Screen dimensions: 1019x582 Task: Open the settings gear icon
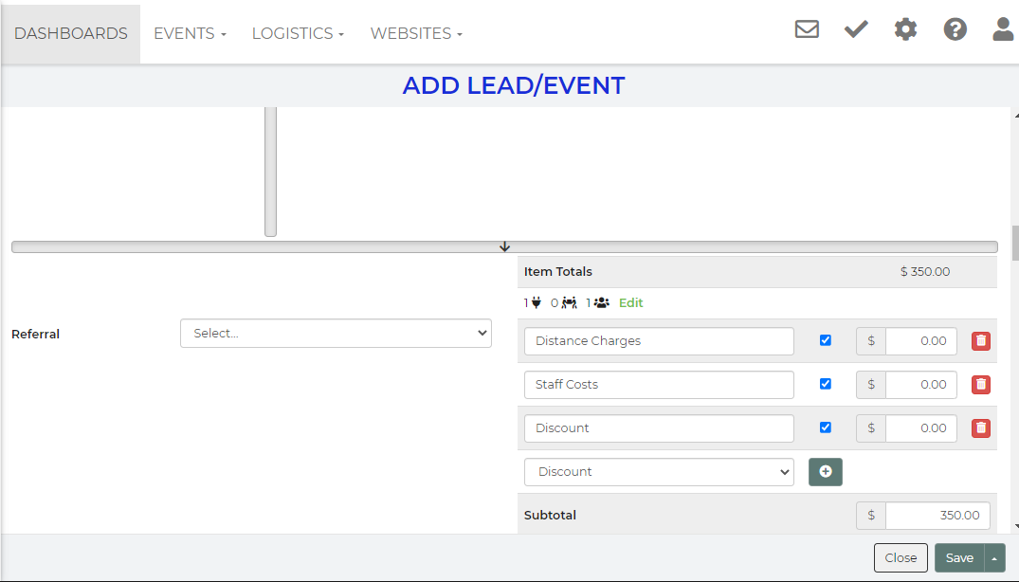tap(906, 29)
